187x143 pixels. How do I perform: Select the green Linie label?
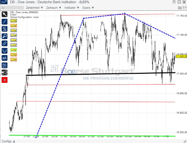click(14, 50)
